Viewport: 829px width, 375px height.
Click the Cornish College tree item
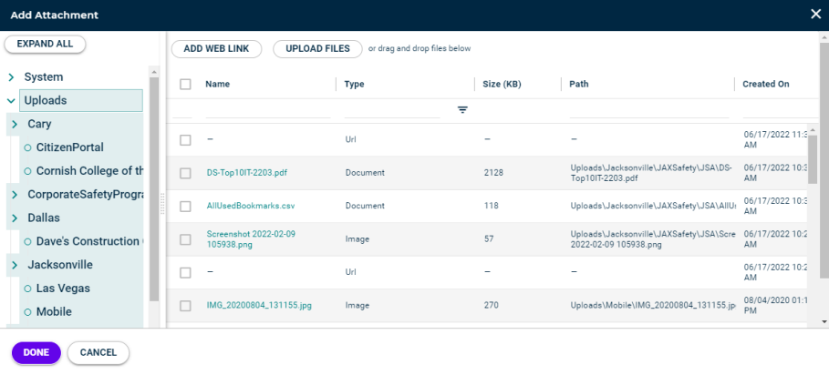(89, 171)
